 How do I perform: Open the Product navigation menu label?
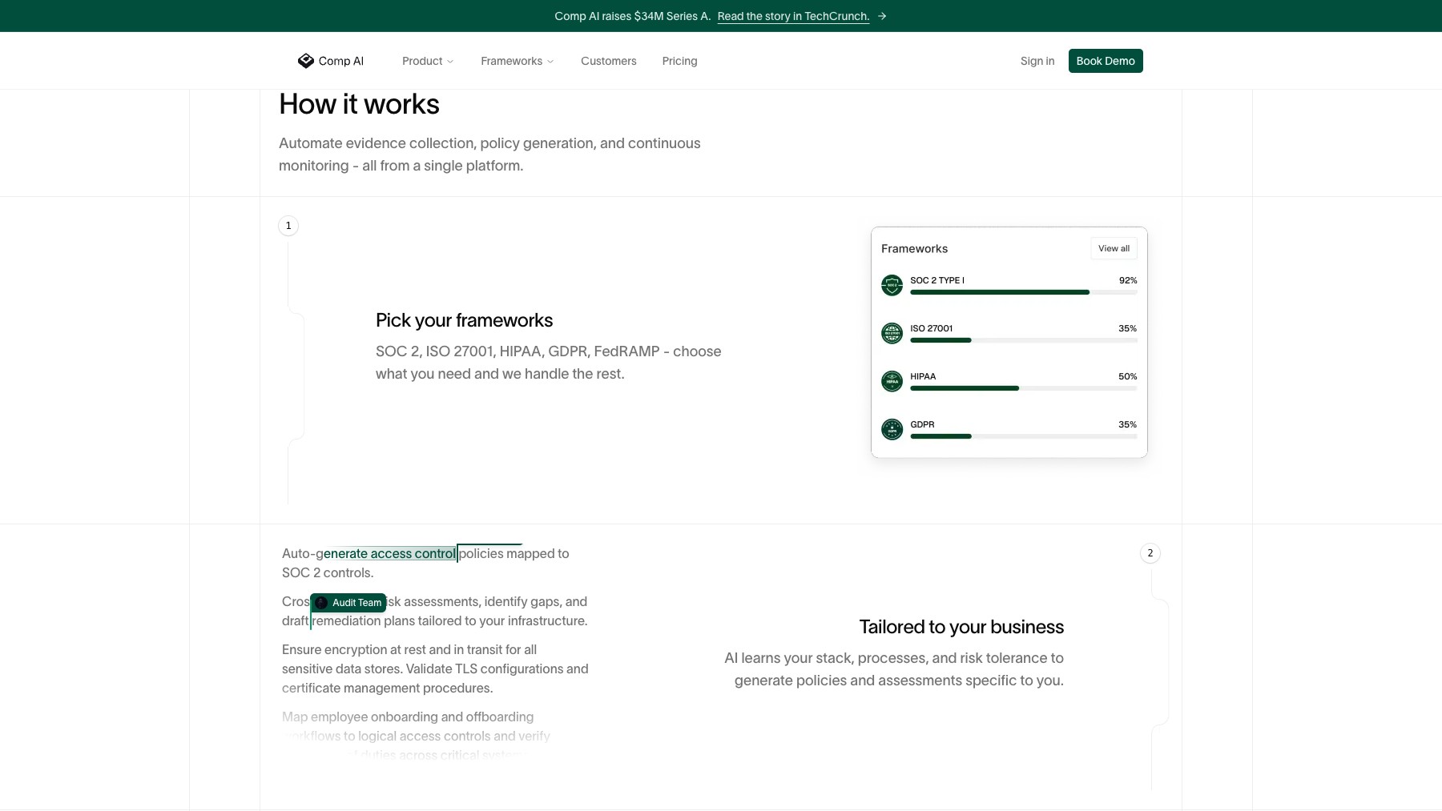click(x=422, y=61)
